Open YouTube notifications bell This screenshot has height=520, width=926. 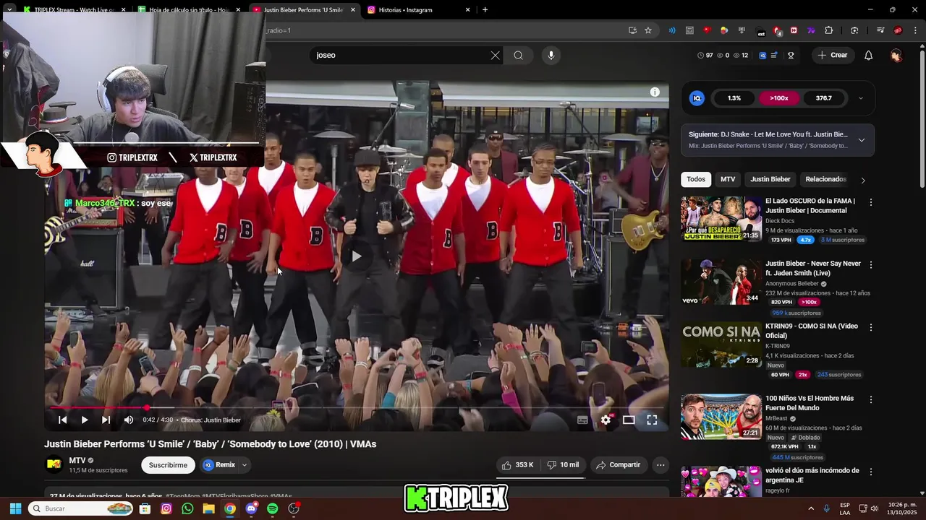coord(869,55)
